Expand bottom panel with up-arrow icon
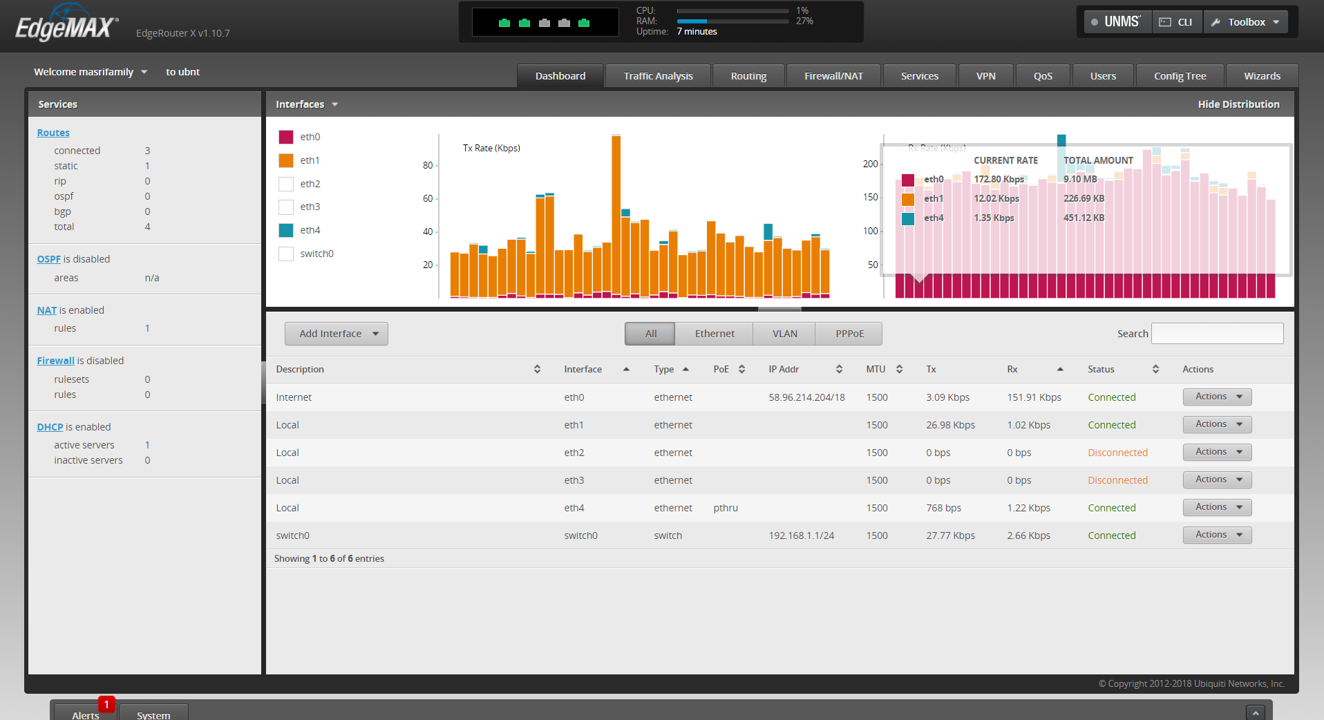The height and width of the screenshot is (720, 1324). [1256, 712]
